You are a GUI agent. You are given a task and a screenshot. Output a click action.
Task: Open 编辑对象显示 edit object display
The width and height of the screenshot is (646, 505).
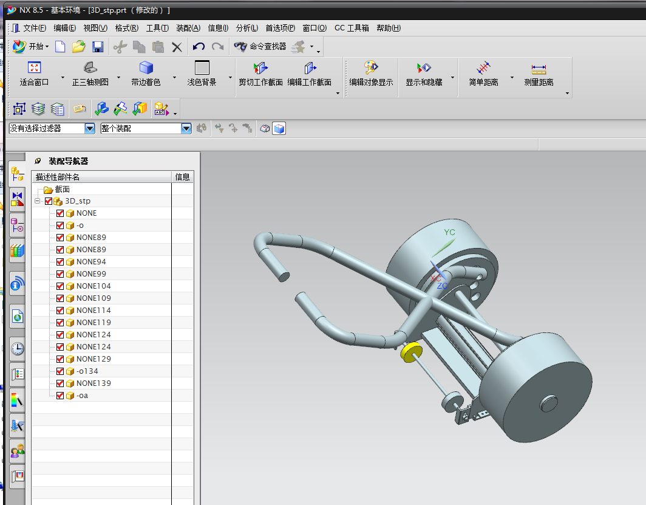[371, 74]
